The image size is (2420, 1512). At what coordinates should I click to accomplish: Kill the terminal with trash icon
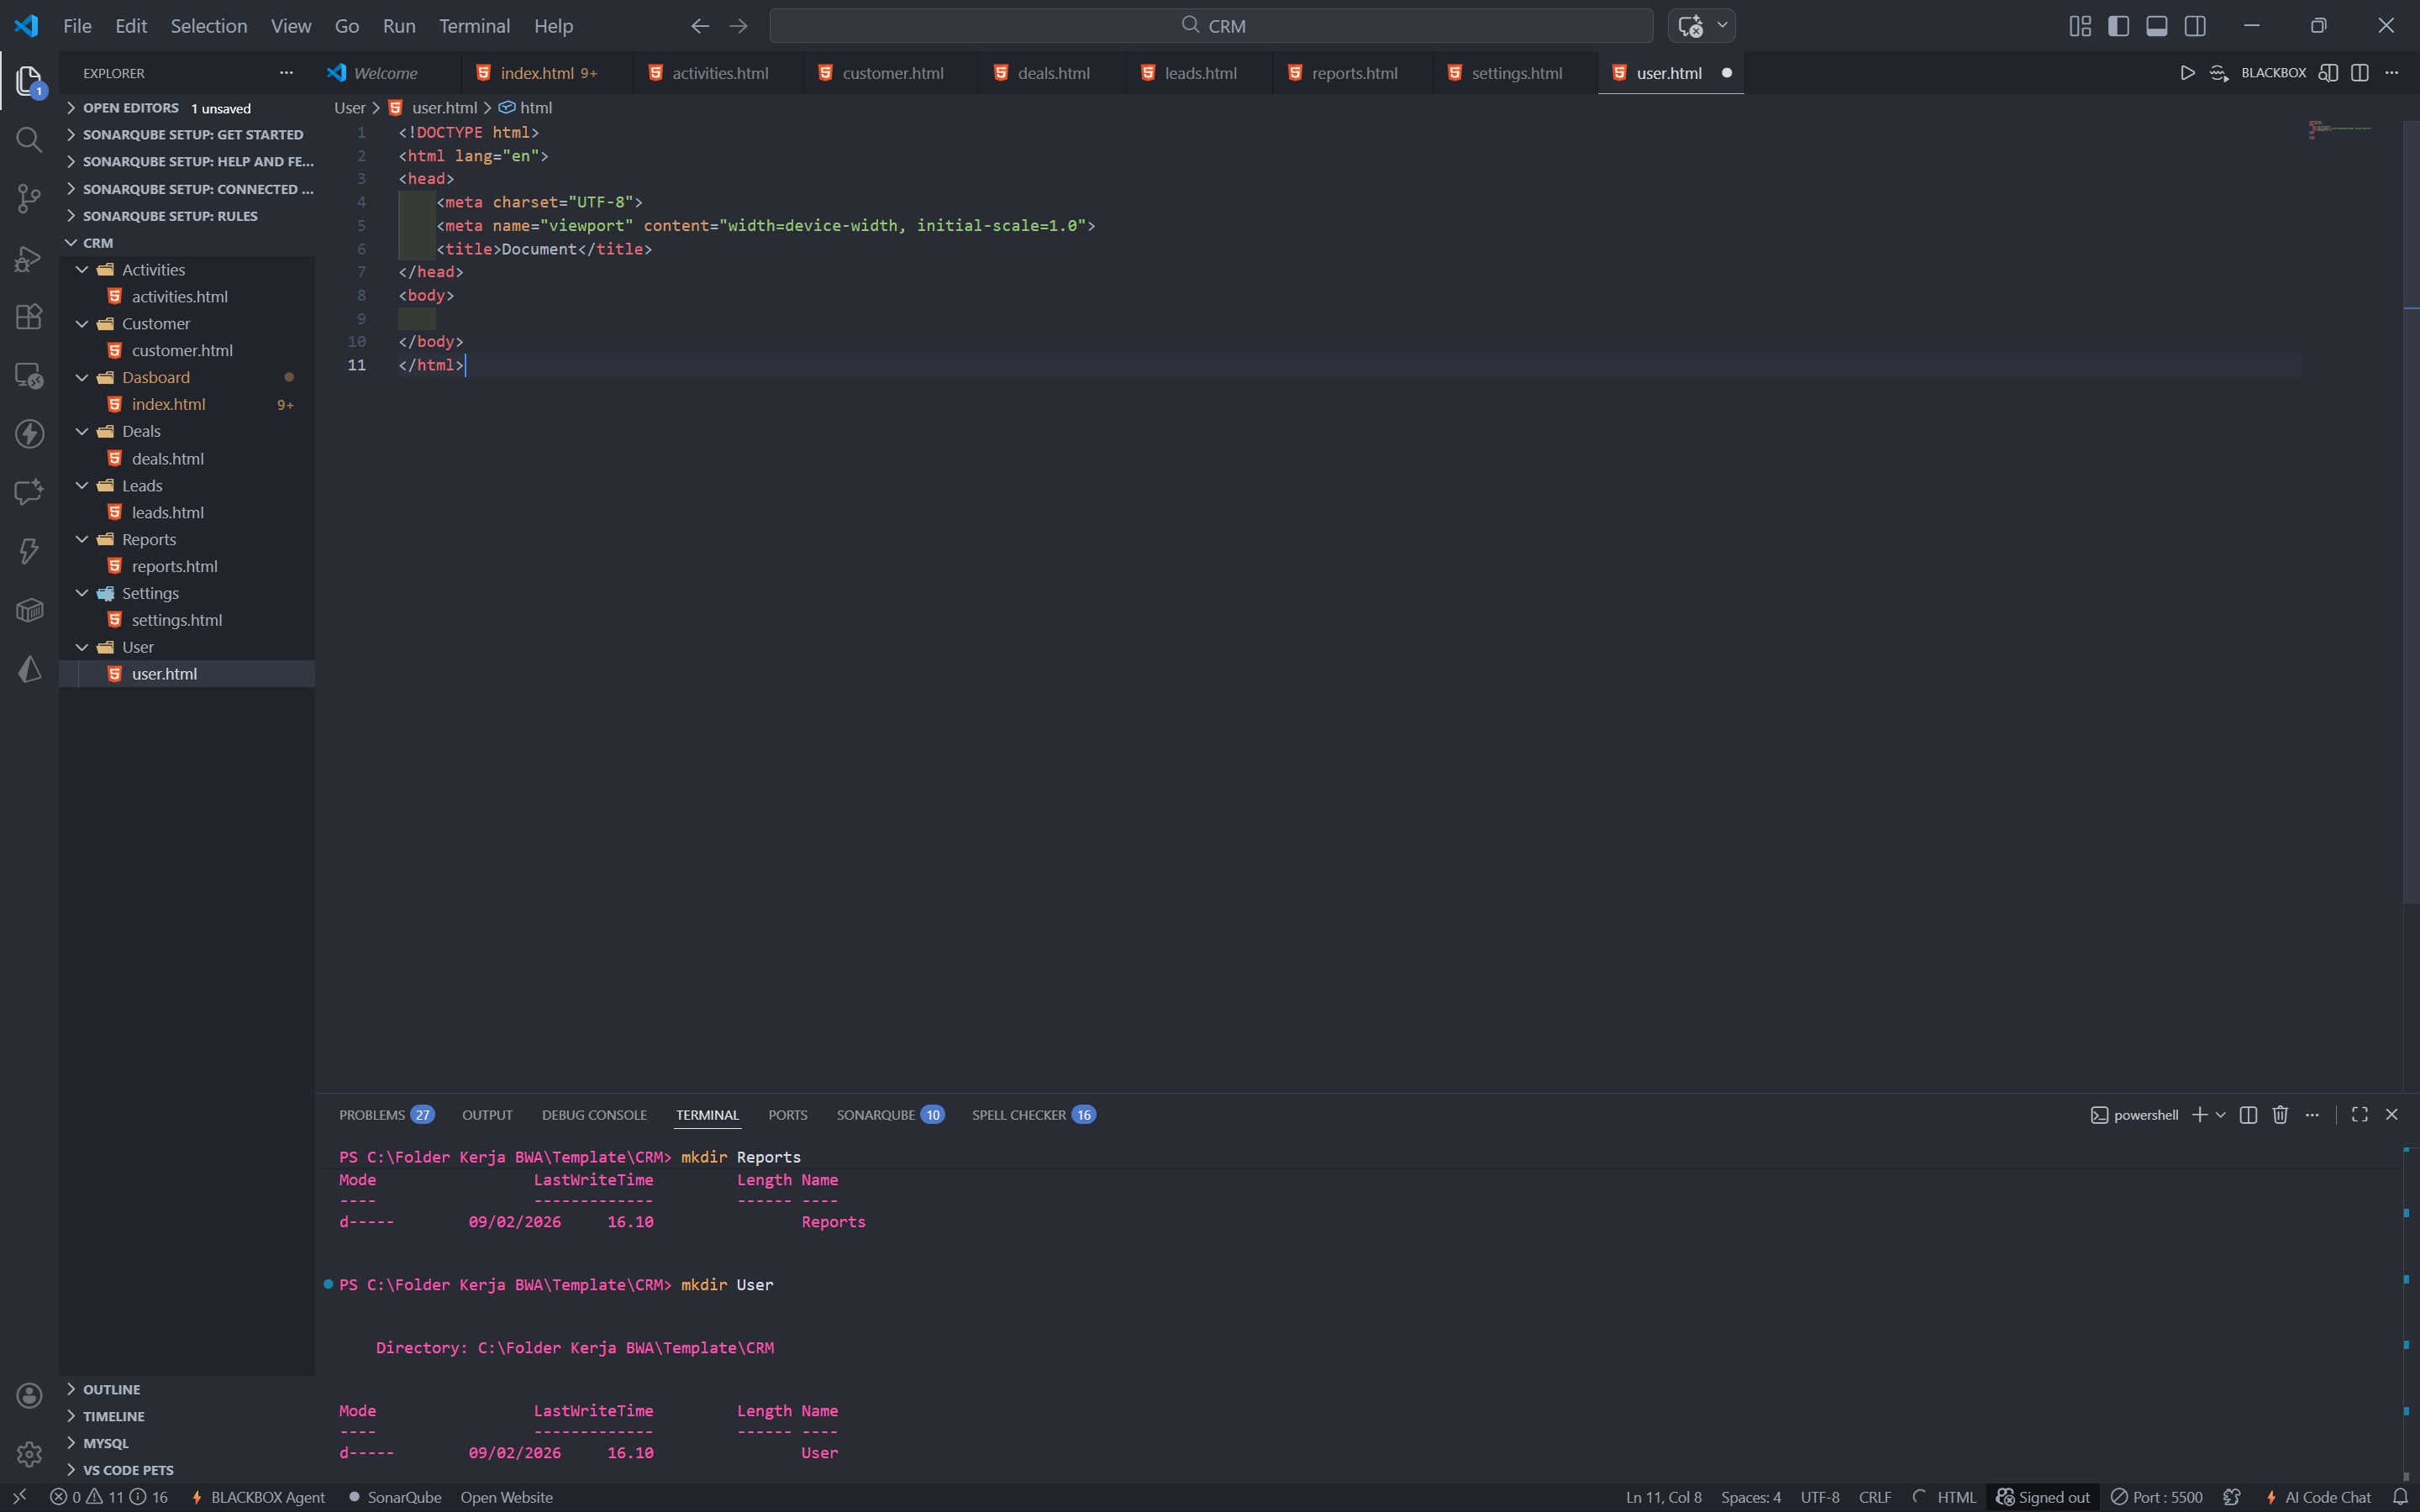2280,1115
